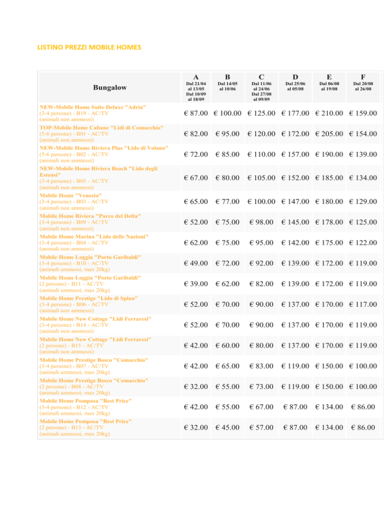392x508 pixels.
Task: Click the € 159.00 price cell
Action: (363, 113)
